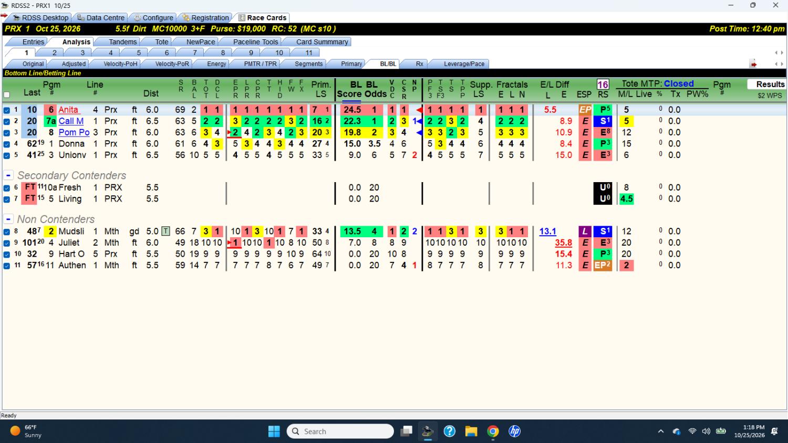
Task: Launch Google Chrome from the taskbar
Action: coord(493,431)
